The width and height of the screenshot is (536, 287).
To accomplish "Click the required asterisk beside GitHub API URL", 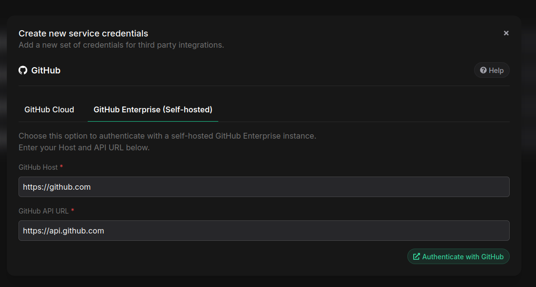I will [73, 211].
